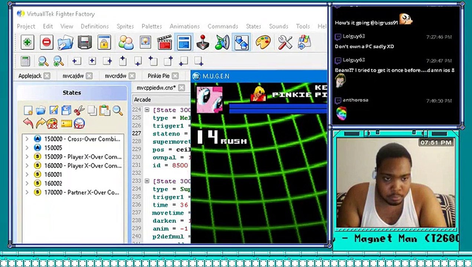472x267 pixels.
Task: Open the FX palette icon
Action: point(52,123)
